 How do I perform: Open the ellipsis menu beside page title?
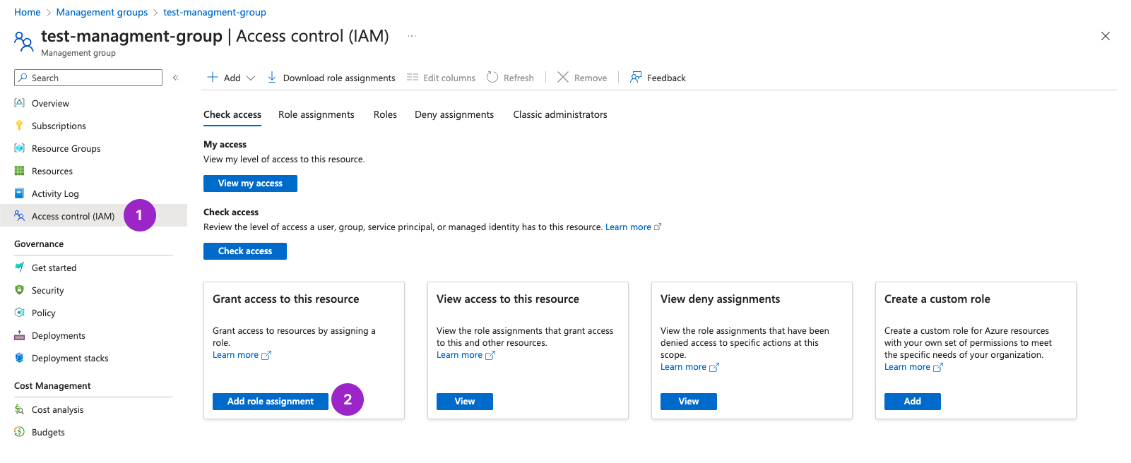click(412, 36)
